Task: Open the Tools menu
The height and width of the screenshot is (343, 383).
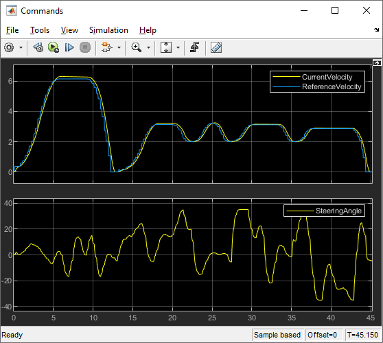Action: (x=40, y=30)
